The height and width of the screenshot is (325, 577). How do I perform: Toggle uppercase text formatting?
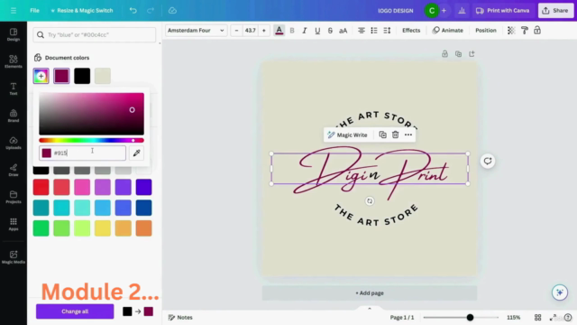pos(343,31)
